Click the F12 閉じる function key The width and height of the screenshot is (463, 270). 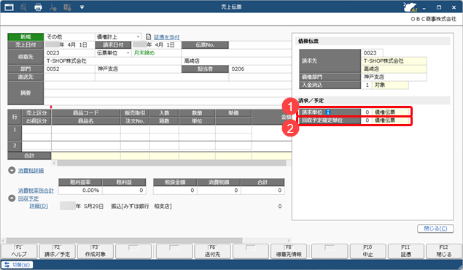pos(444,251)
